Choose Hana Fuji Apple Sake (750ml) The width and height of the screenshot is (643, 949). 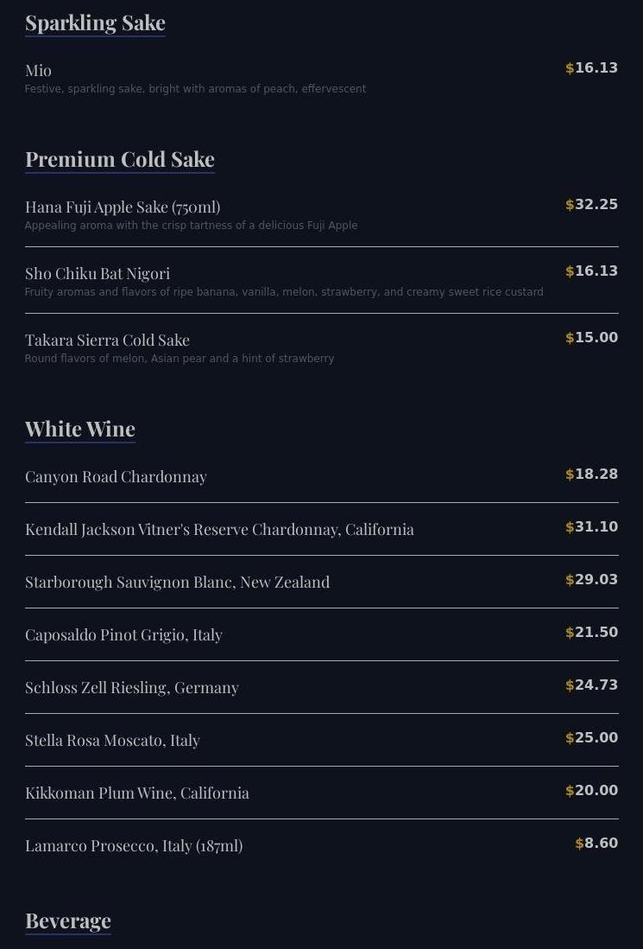[321, 215]
